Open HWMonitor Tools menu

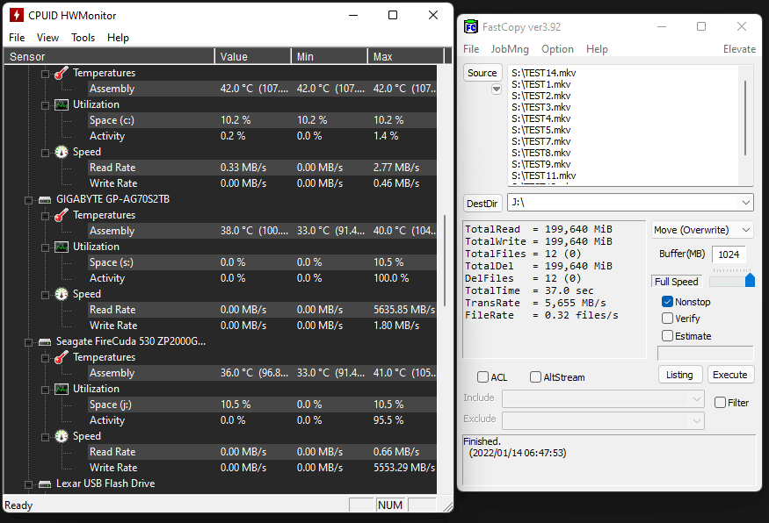[x=83, y=38]
